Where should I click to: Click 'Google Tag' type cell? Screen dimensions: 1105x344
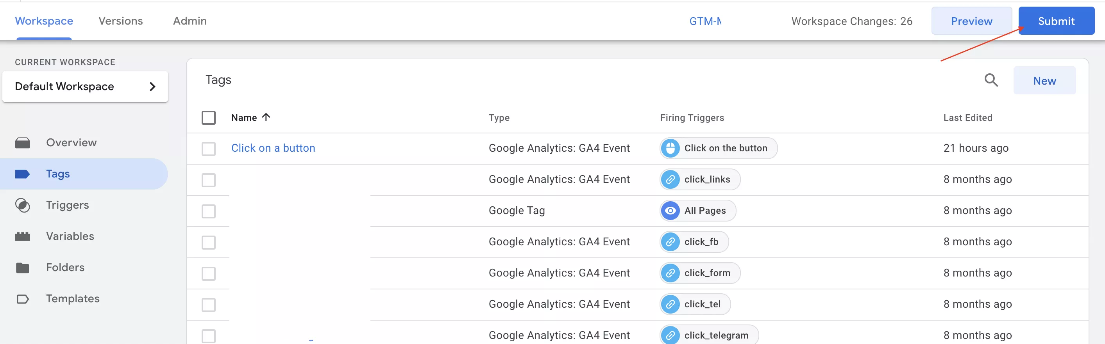pyautogui.click(x=517, y=211)
